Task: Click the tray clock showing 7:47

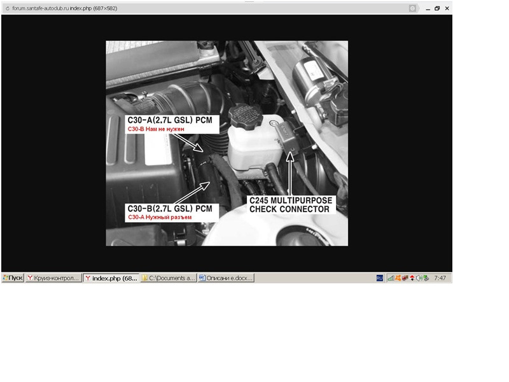Action: point(440,278)
